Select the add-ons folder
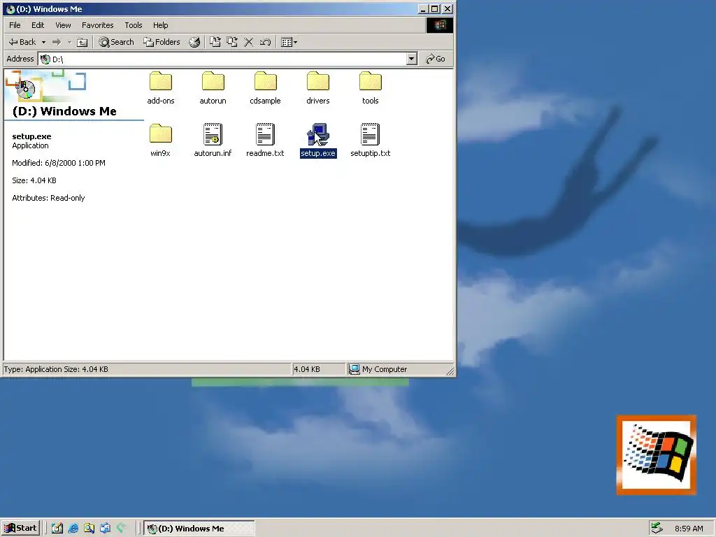The height and width of the screenshot is (537, 716). tap(161, 87)
